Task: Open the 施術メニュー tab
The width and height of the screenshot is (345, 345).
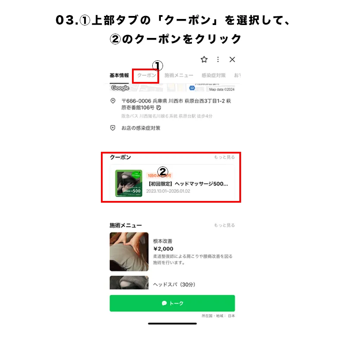Action: tap(179, 75)
